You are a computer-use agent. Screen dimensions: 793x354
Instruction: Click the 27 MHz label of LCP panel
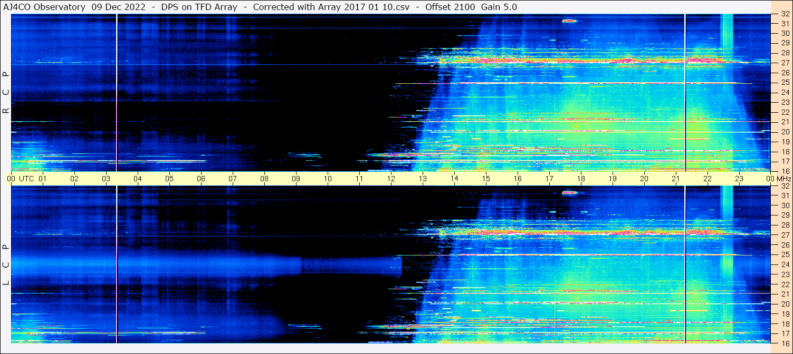(x=785, y=235)
